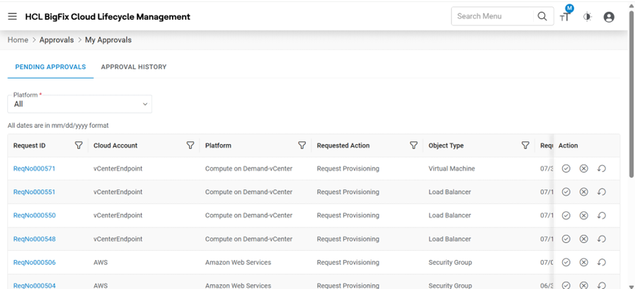Toggle the dark/light theme mode
The image size is (635, 289).
tap(587, 17)
